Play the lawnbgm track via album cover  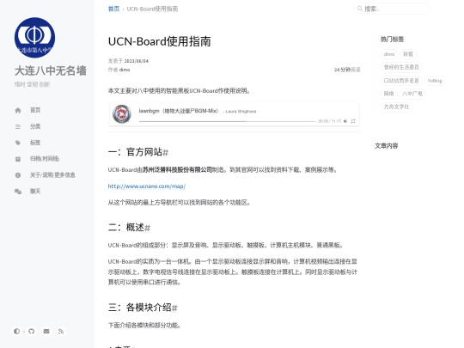[122, 114]
